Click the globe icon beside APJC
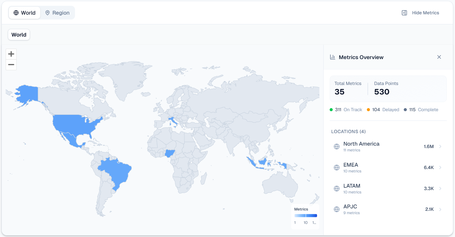 (x=336, y=209)
